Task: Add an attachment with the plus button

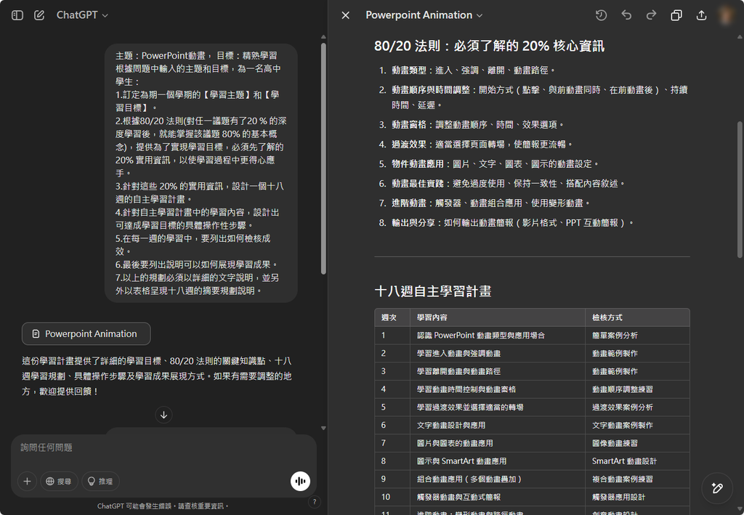Action: 27,482
